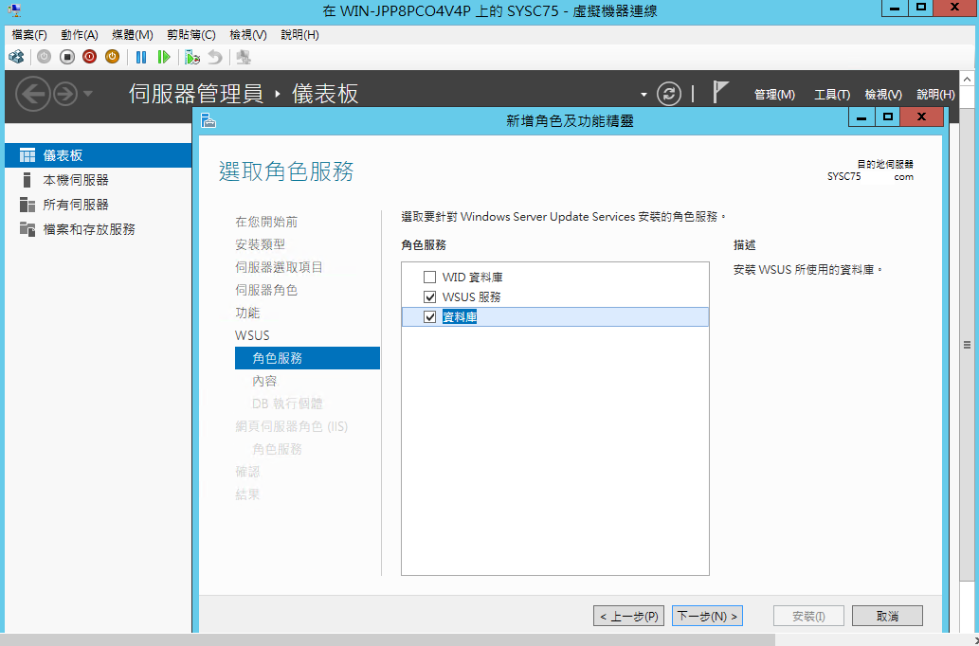Go to wizard step 伺服器選取項目
Image resolution: width=979 pixels, height=646 pixels.
[x=279, y=267]
